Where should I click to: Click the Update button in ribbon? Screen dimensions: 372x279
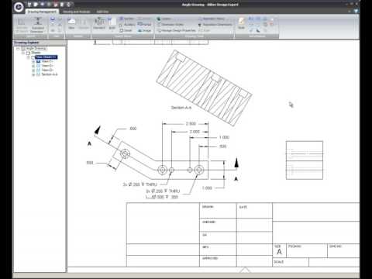205,30
